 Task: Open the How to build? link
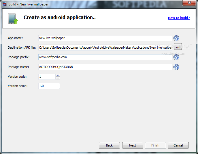[x=179, y=18]
